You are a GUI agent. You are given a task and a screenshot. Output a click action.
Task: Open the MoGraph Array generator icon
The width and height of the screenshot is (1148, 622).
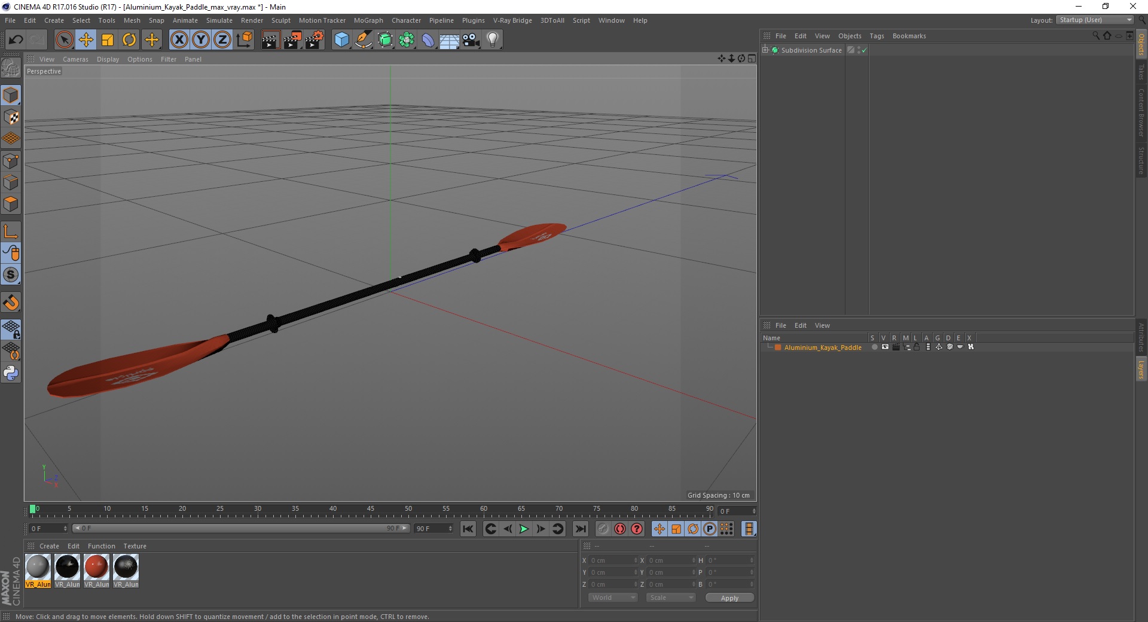click(x=407, y=40)
